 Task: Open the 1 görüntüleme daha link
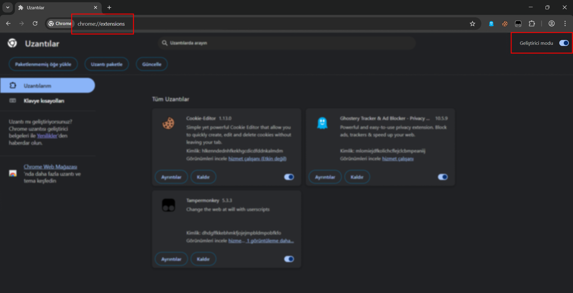coord(270,241)
